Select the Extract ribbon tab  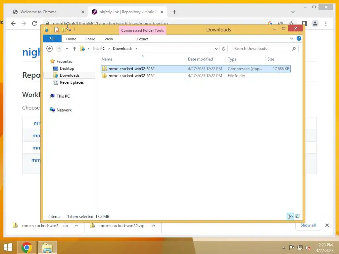(142, 39)
